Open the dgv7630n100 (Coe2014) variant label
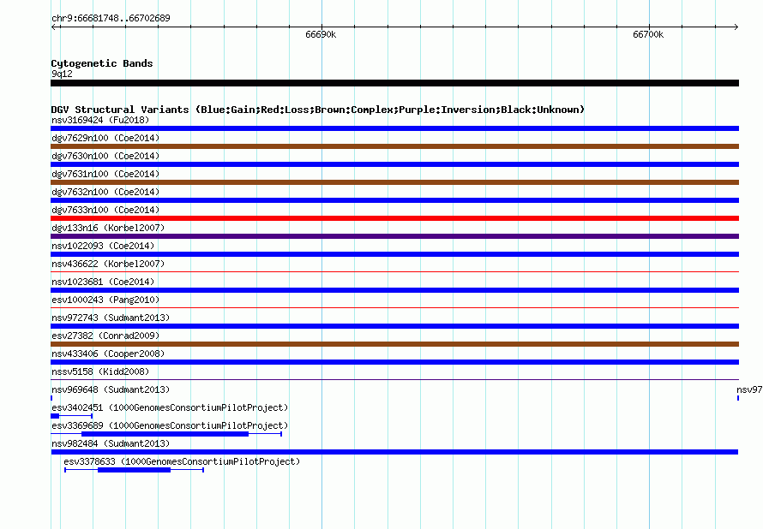 point(105,156)
